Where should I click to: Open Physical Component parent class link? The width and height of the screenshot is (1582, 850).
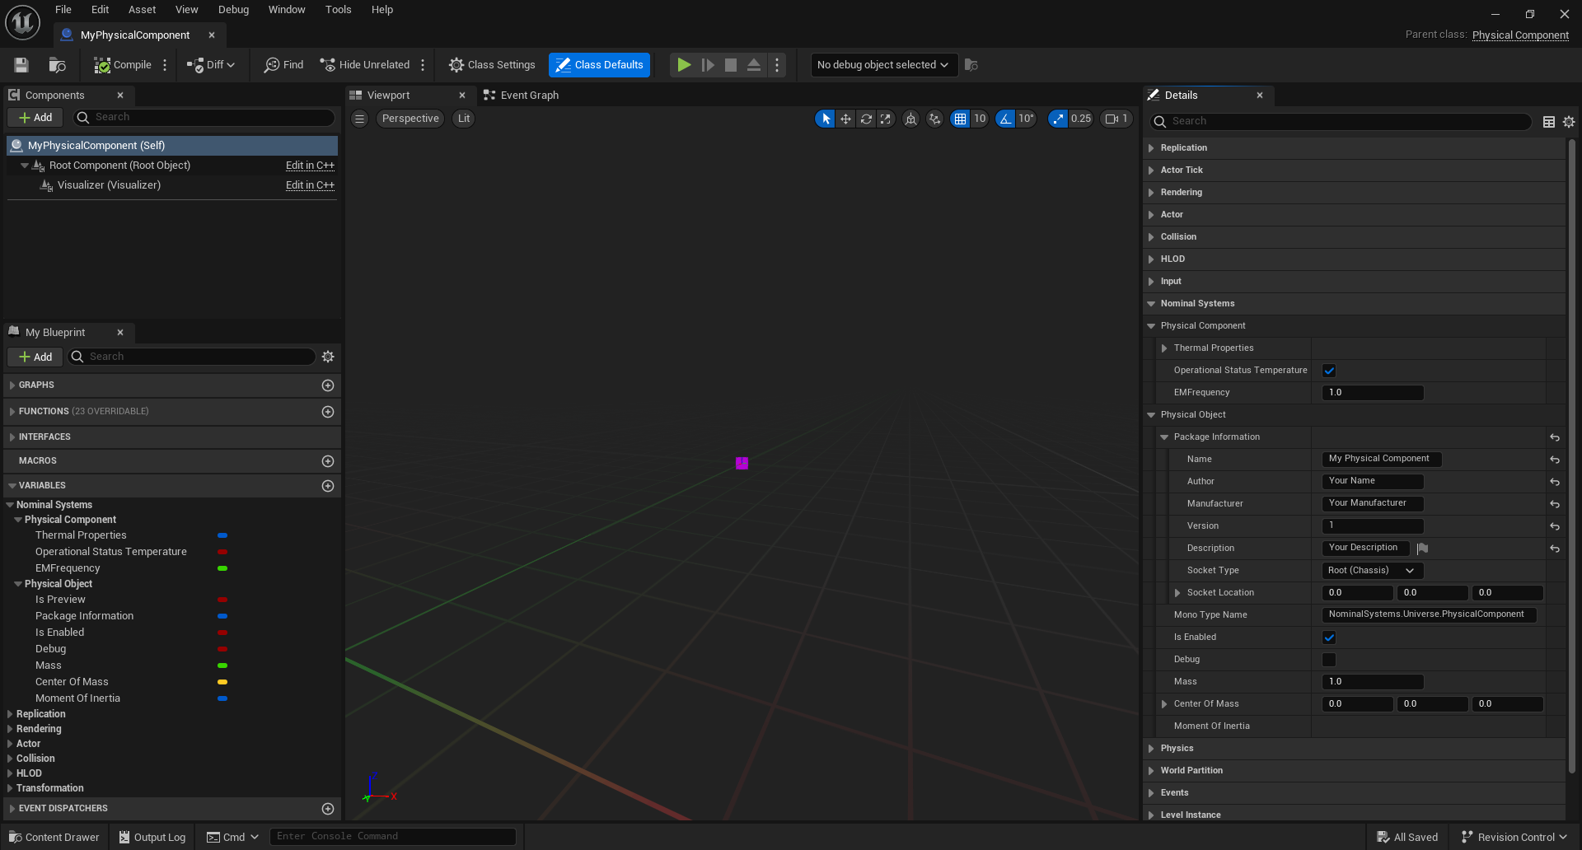pos(1520,35)
